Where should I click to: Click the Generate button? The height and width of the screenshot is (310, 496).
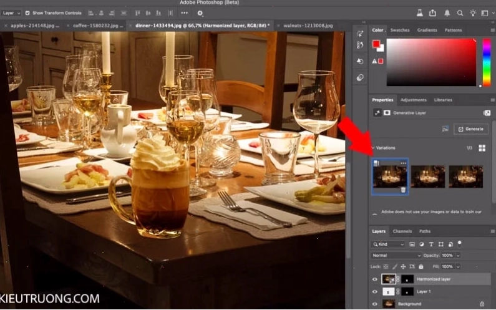pyautogui.click(x=470, y=129)
